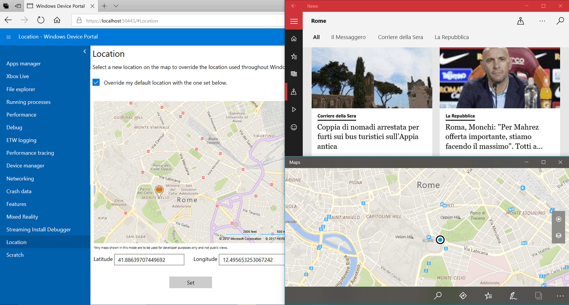Click the Set button
Screen dimensions: 569x305
coord(191,282)
